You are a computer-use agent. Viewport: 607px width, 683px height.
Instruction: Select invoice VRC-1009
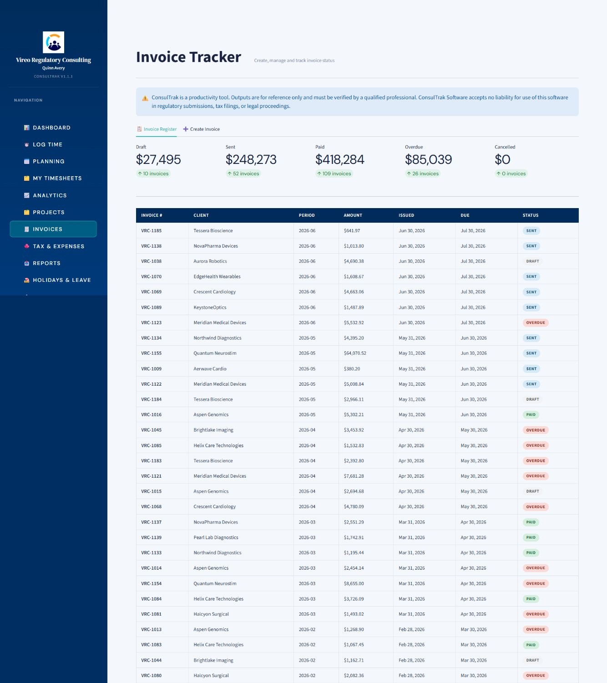(151, 369)
